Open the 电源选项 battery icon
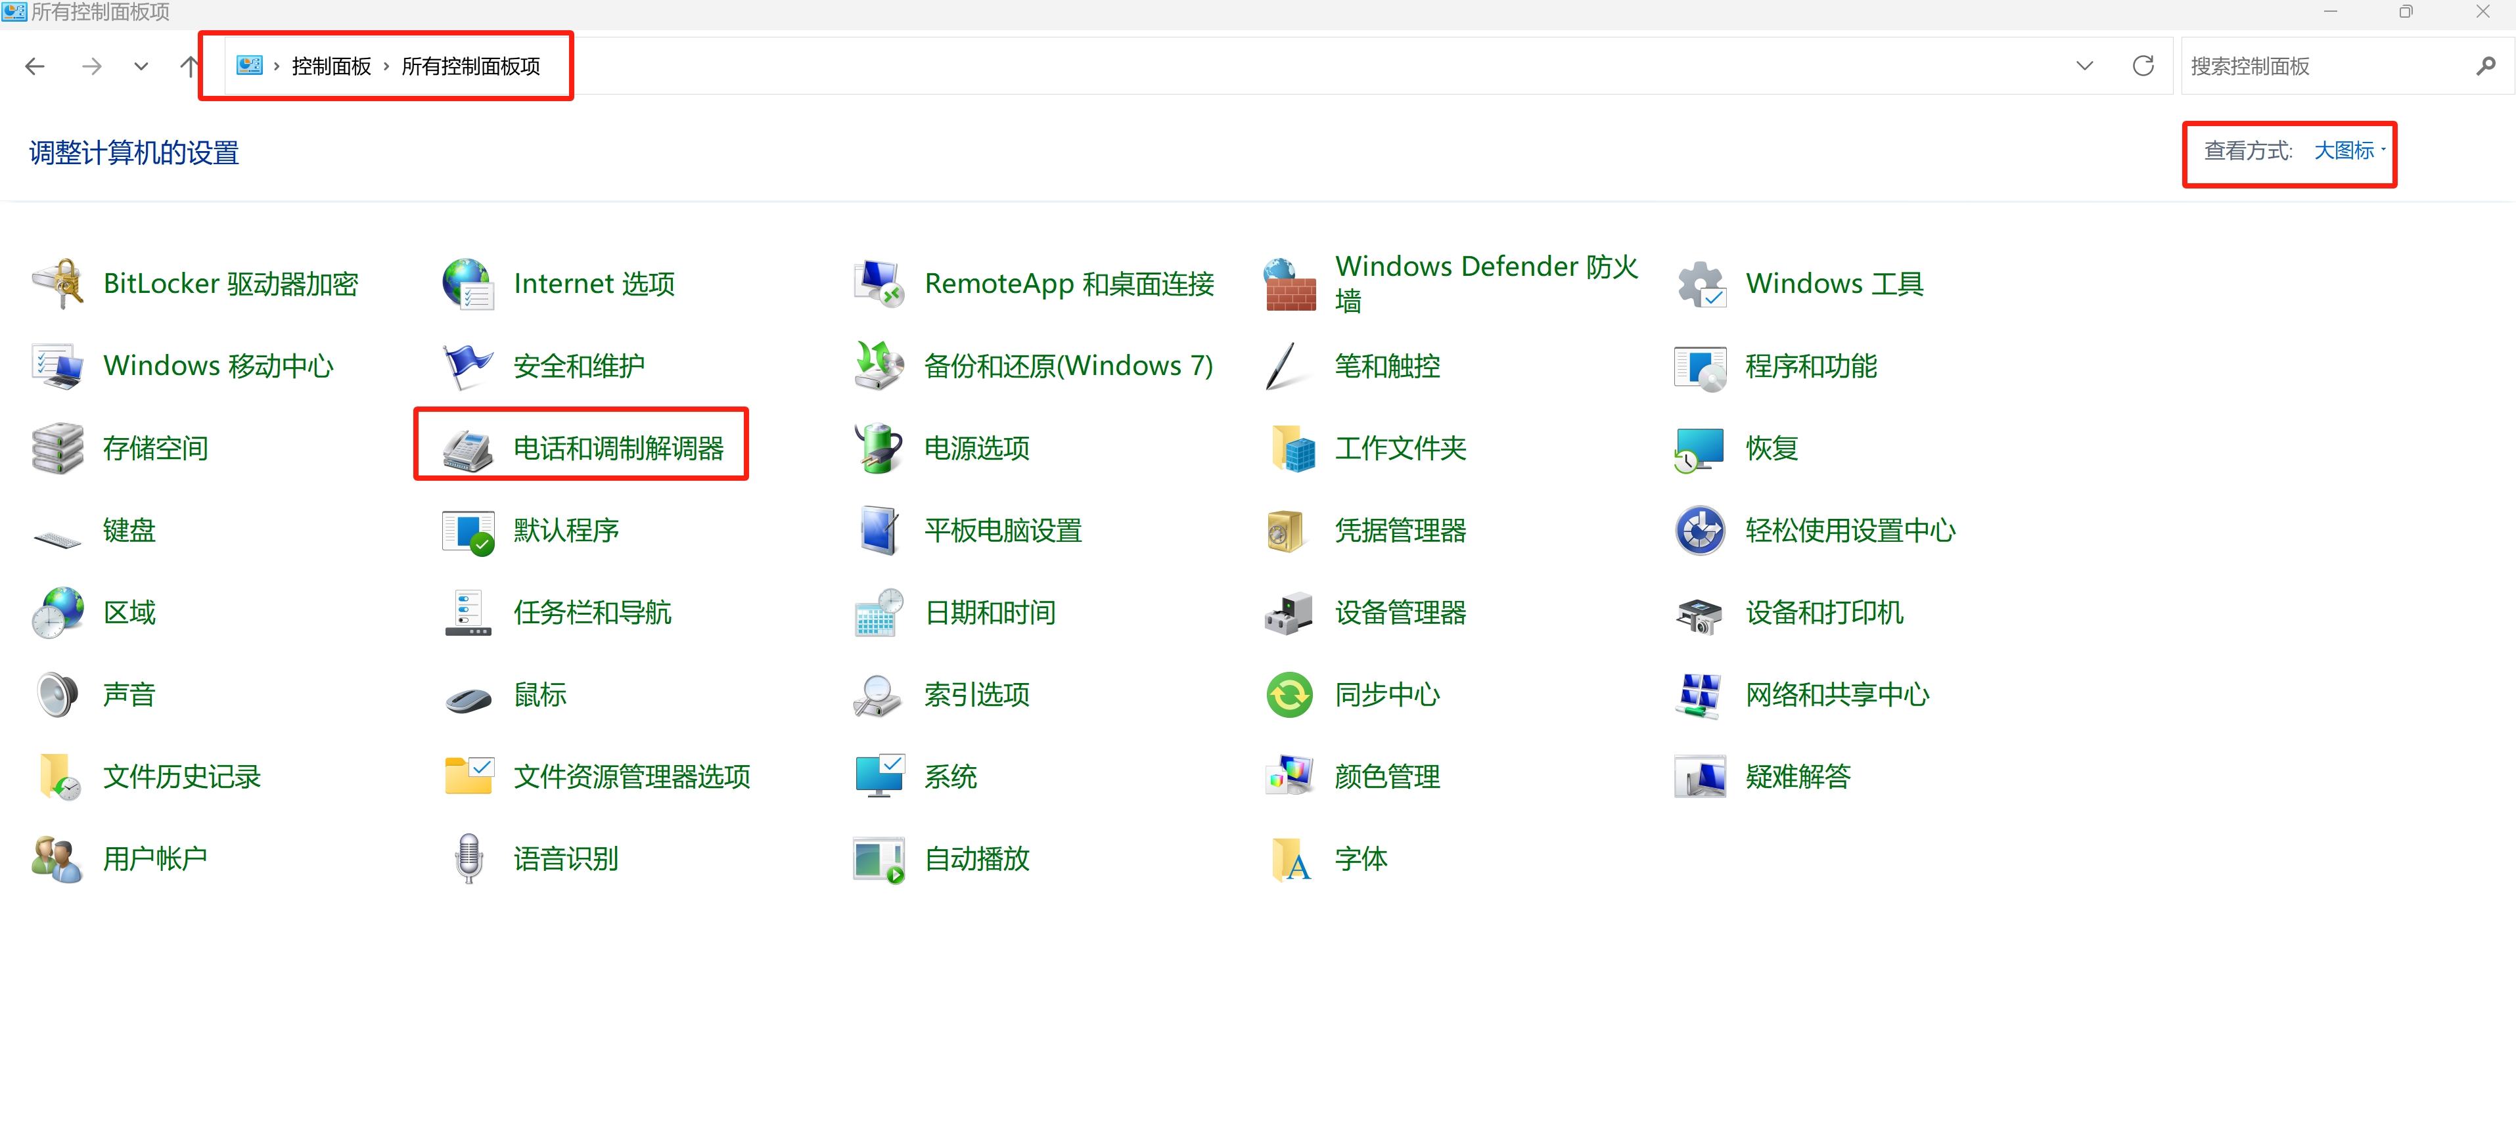 coord(879,449)
